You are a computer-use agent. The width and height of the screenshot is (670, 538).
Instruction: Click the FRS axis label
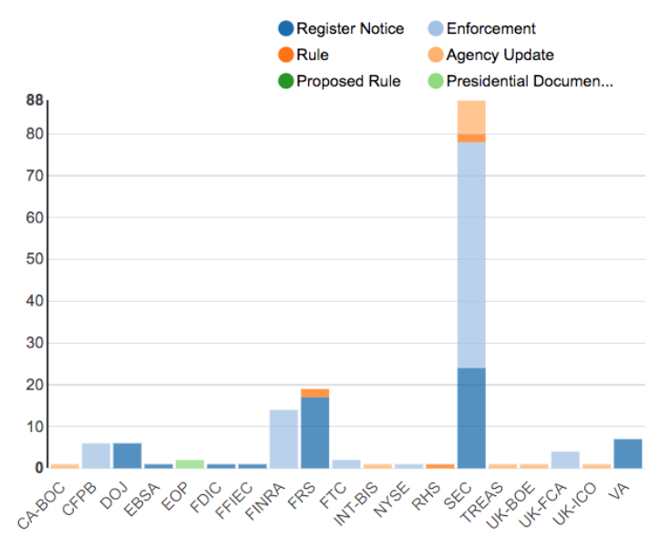(x=301, y=495)
